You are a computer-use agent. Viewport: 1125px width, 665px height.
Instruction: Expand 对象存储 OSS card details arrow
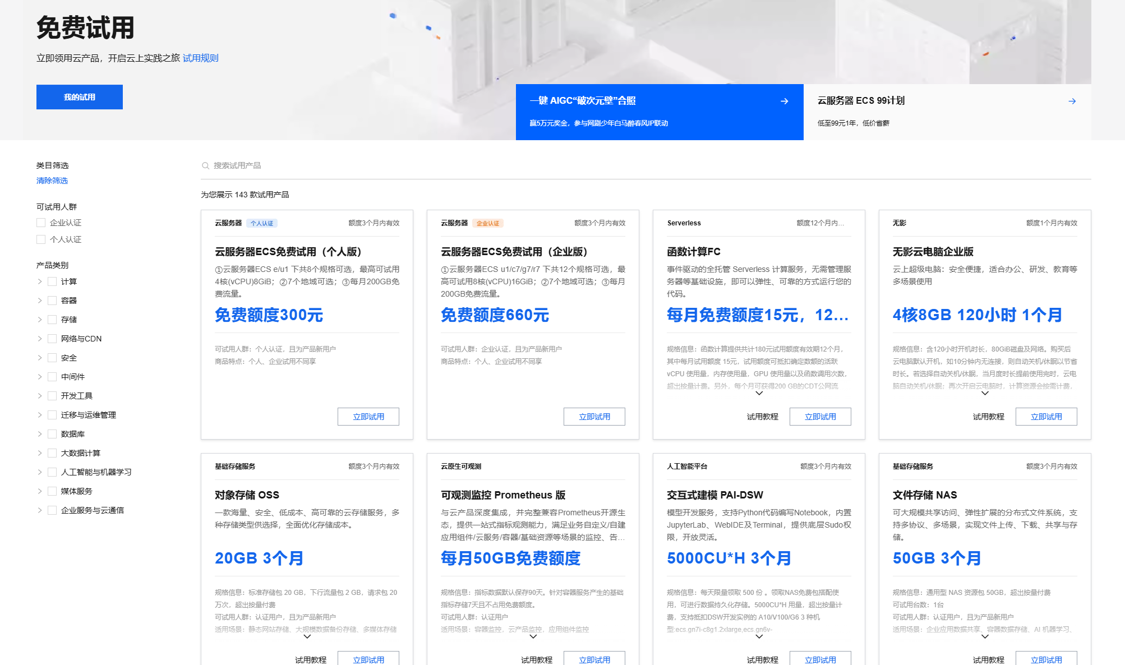tap(307, 636)
